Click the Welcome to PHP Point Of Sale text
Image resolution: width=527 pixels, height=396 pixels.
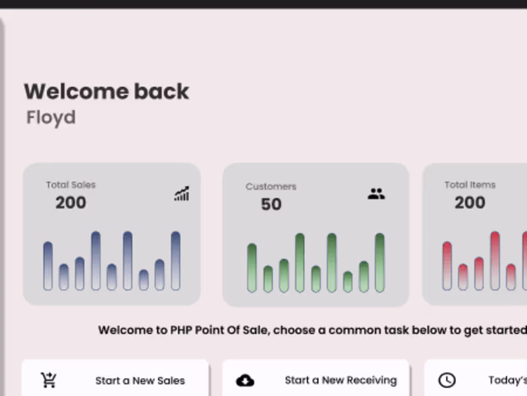click(x=312, y=330)
